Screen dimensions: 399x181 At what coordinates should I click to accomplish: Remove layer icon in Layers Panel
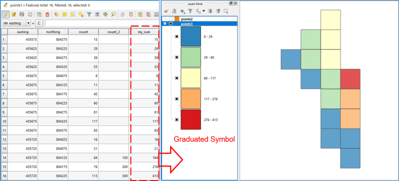pos(225,11)
